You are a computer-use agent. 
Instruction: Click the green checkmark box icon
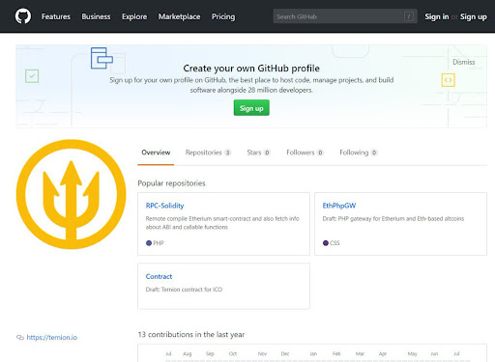pos(32,76)
